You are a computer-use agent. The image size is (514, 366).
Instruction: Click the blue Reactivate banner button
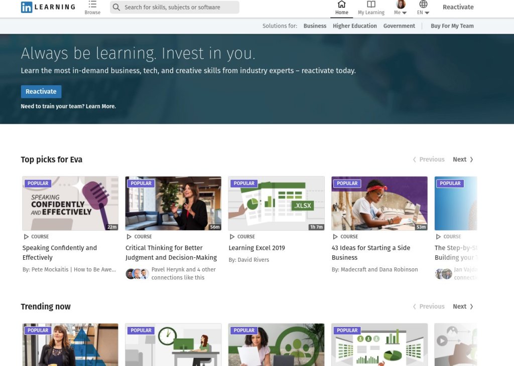[x=41, y=92]
